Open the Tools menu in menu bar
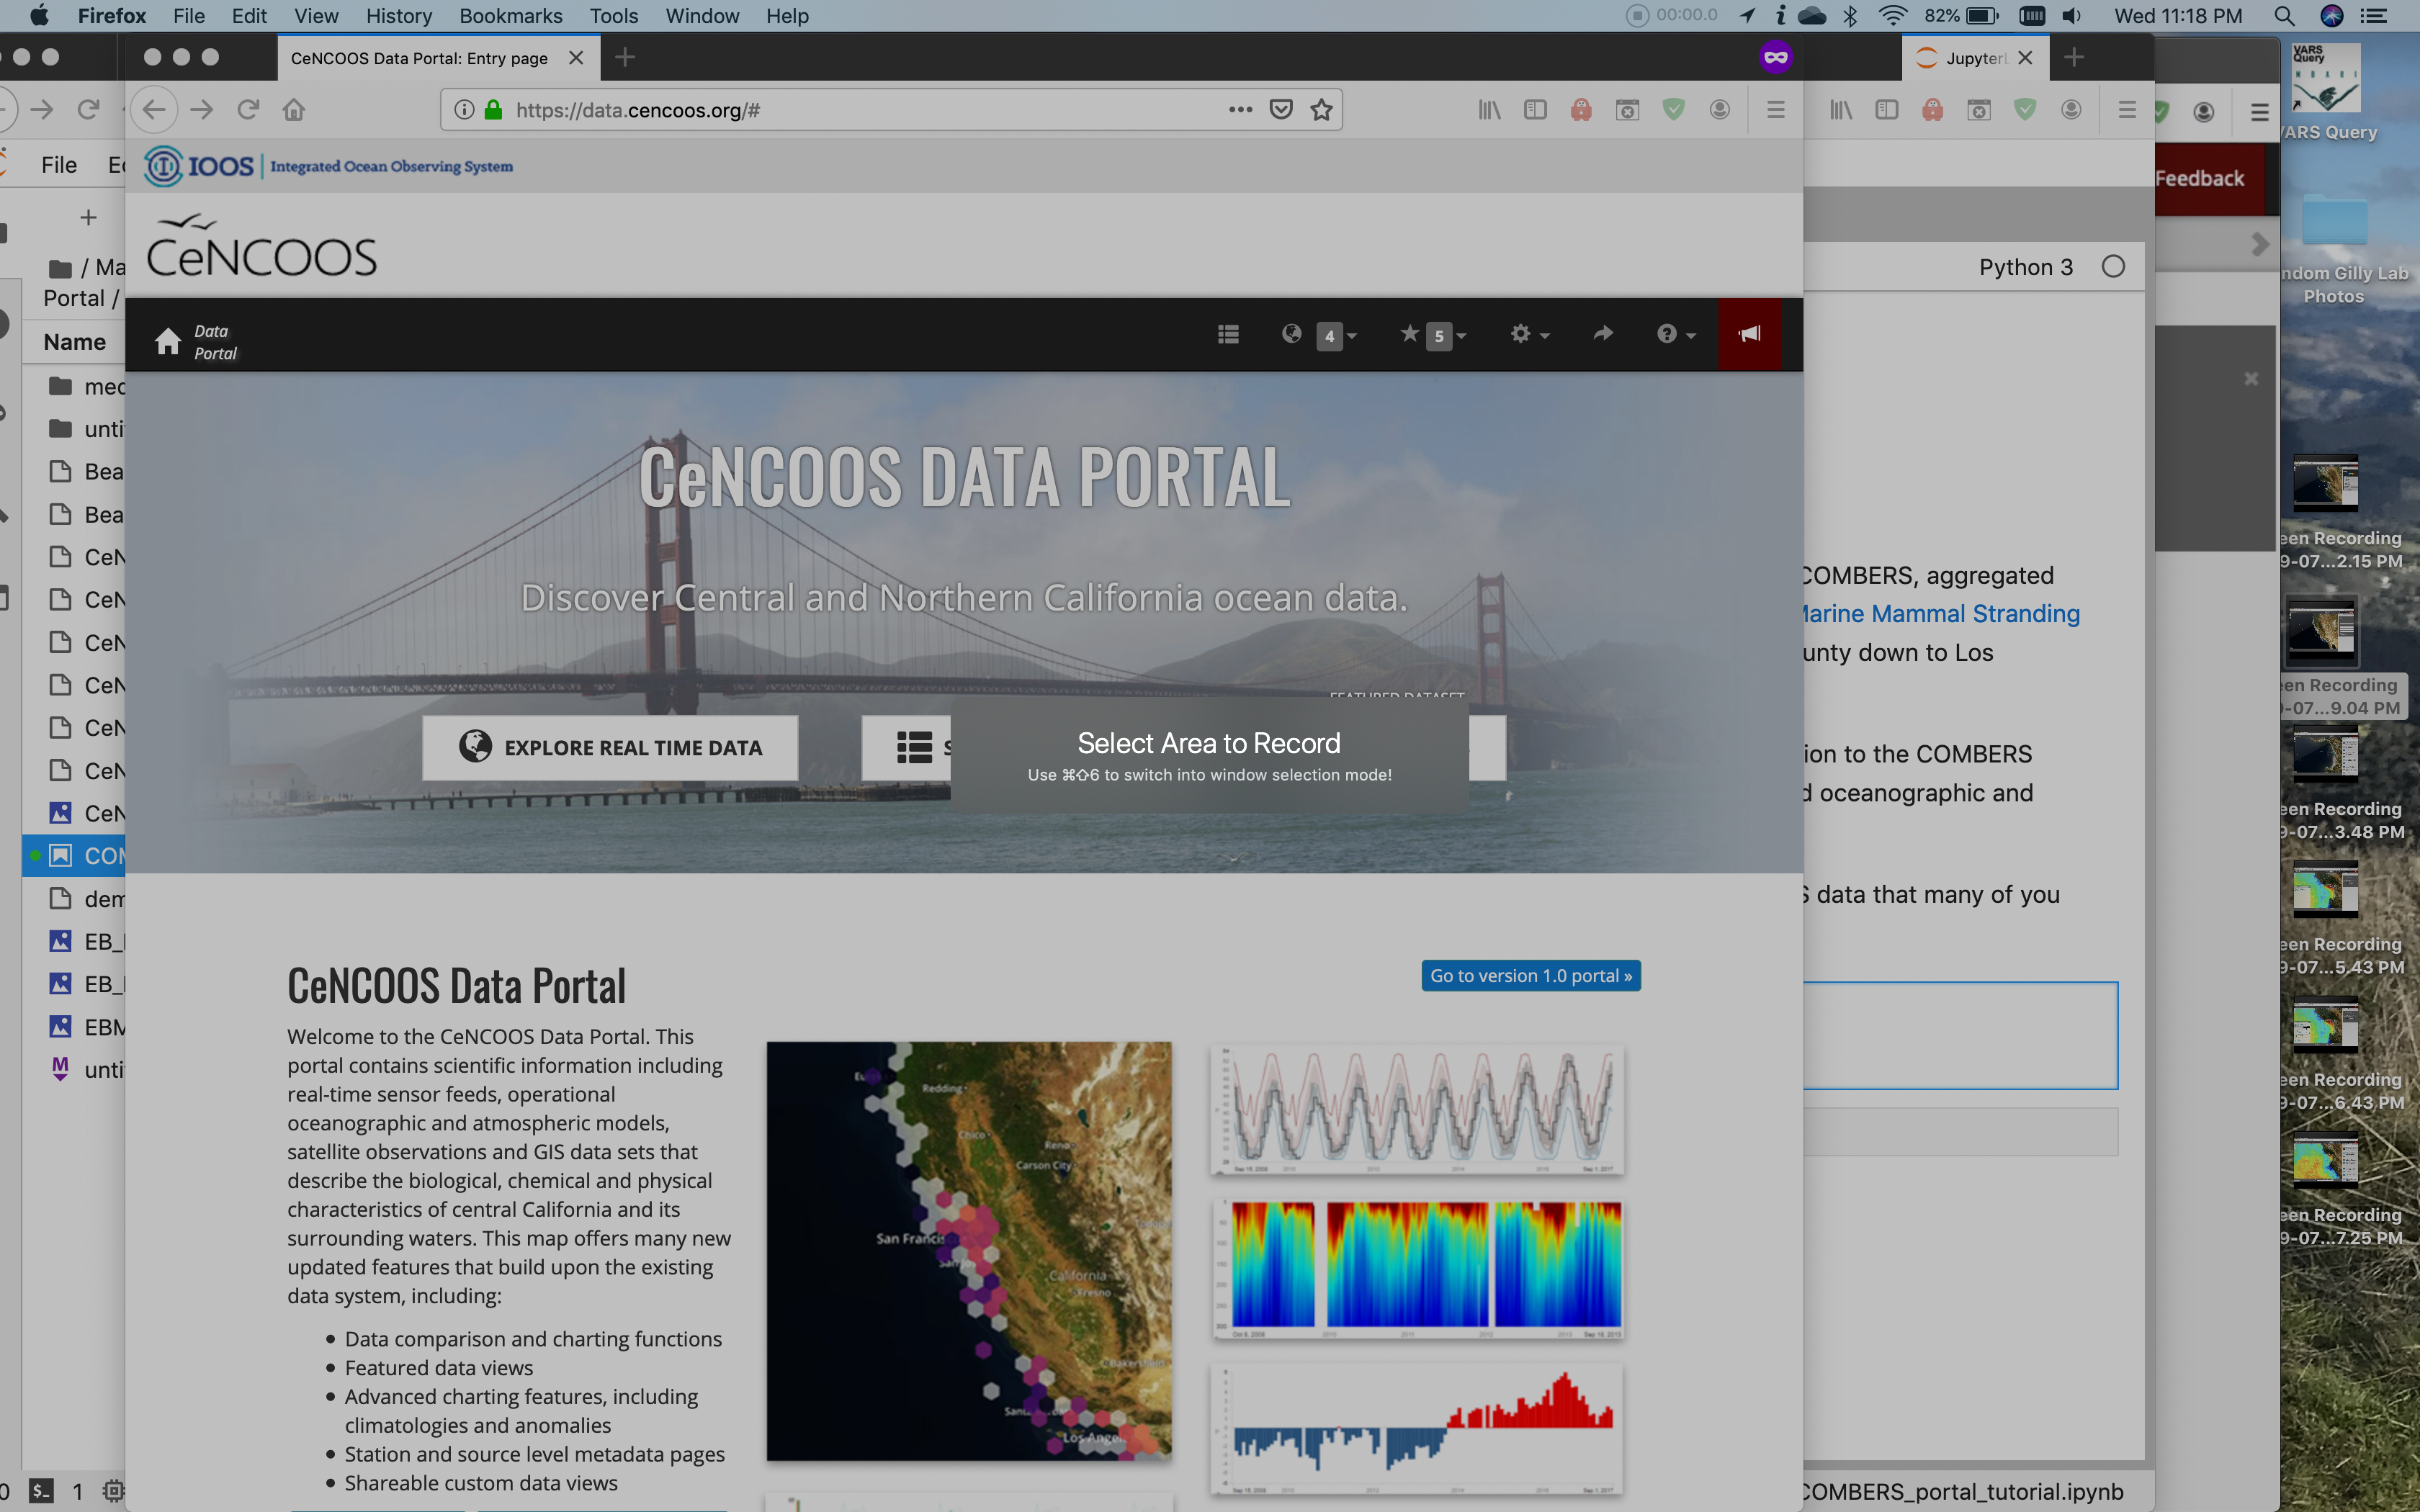The height and width of the screenshot is (1512, 2420). click(613, 16)
